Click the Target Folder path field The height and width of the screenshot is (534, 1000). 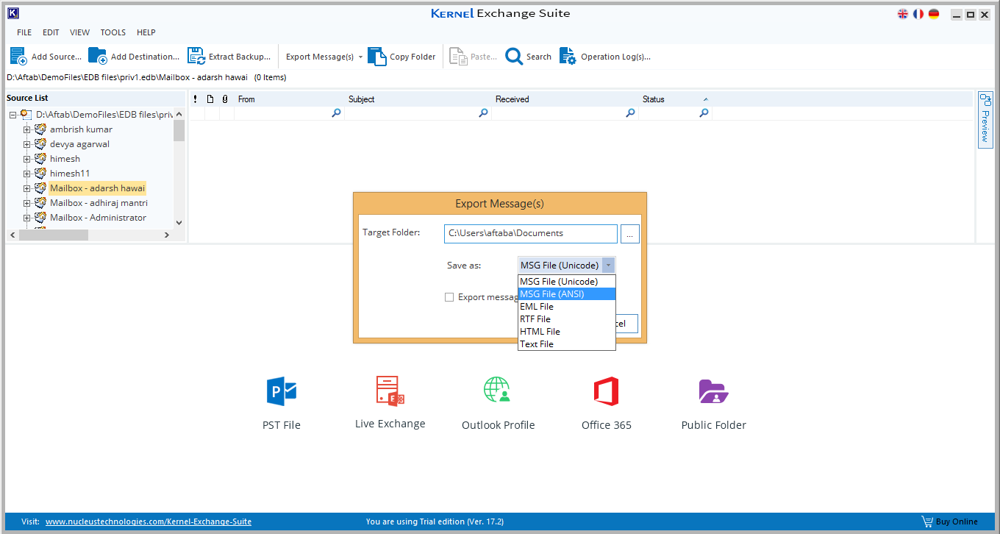531,234
